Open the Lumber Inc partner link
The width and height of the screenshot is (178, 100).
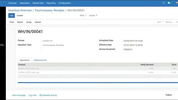[x=48, y=41]
